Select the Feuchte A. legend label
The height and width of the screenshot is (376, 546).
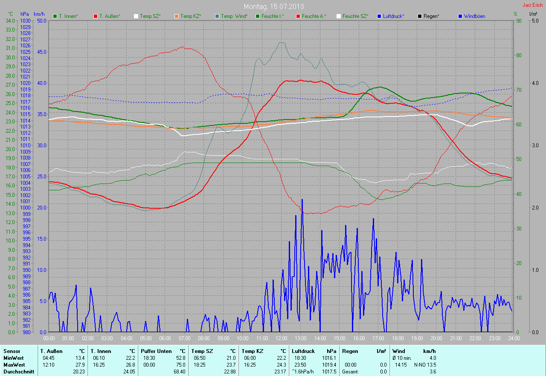(x=314, y=16)
